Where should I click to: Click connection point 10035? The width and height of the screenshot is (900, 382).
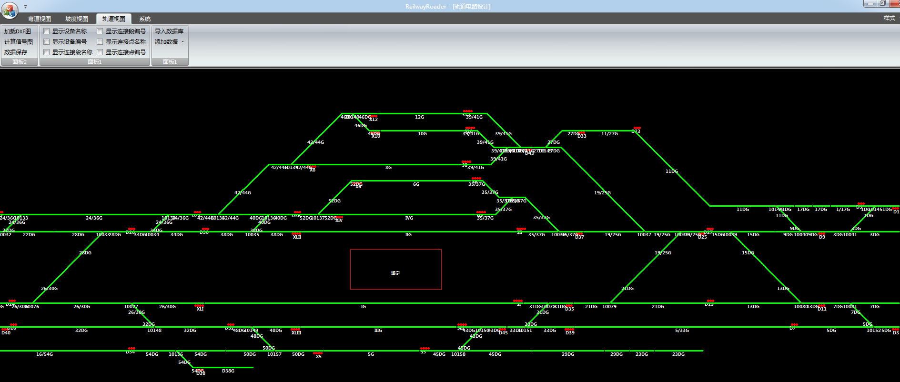pyautogui.click(x=252, y=235)
